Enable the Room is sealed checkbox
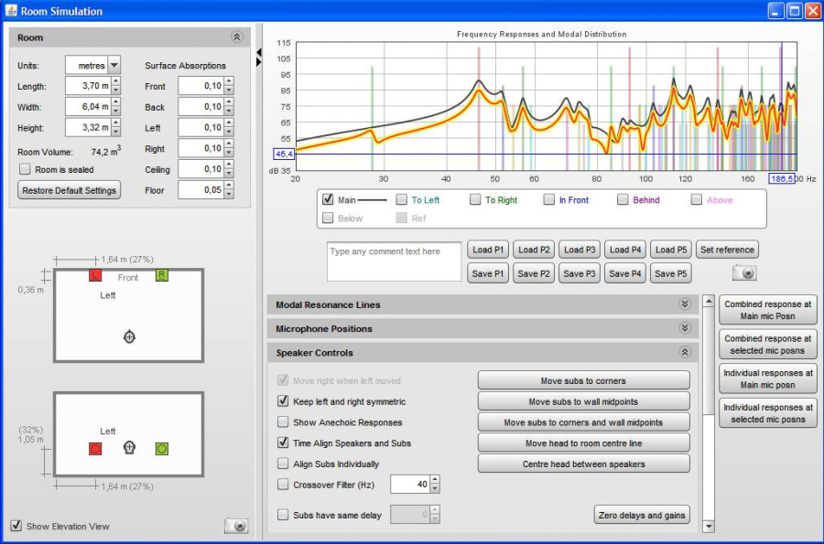This screenshot has height=544, width=824. point(26,169)
